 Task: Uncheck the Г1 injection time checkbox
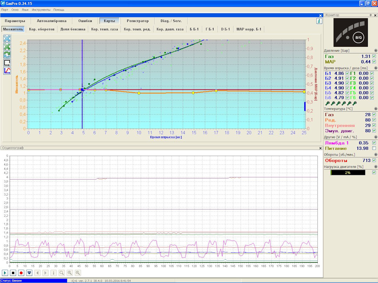[x=372, y=74]
